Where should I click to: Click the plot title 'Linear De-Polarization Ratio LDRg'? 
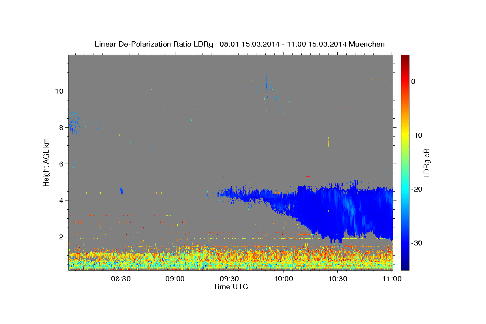point(153,44)
